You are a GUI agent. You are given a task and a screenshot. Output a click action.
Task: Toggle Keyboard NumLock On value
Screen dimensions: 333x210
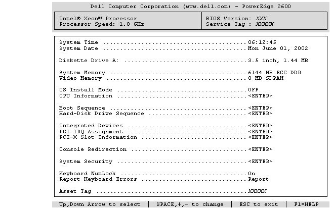pyautogui.click(x=252, y=174)
